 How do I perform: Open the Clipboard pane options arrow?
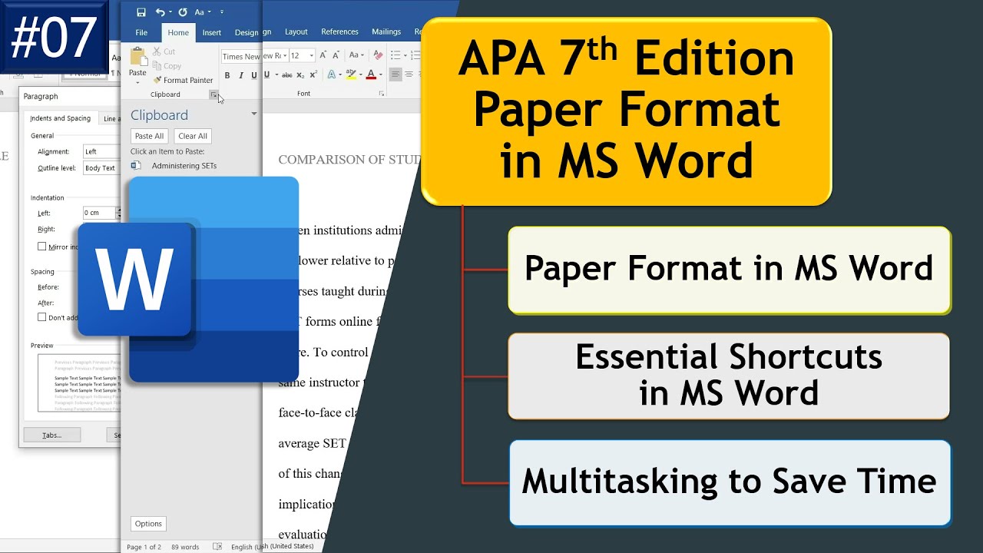click(x=254, y=114)
